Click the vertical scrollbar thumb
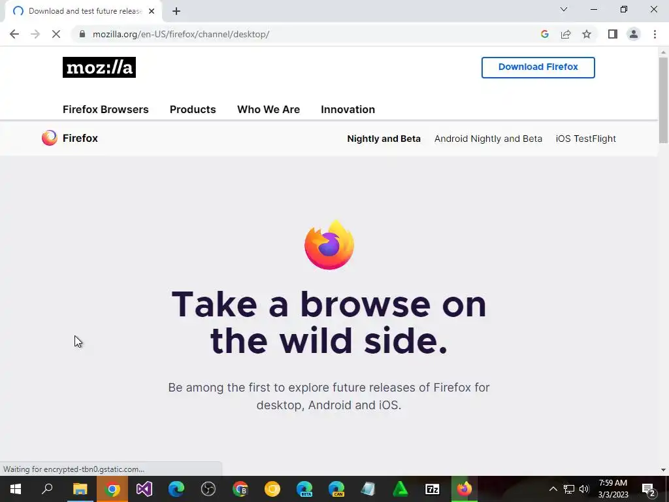This screenshot has height=502, width=669. [x=663, y=100]
